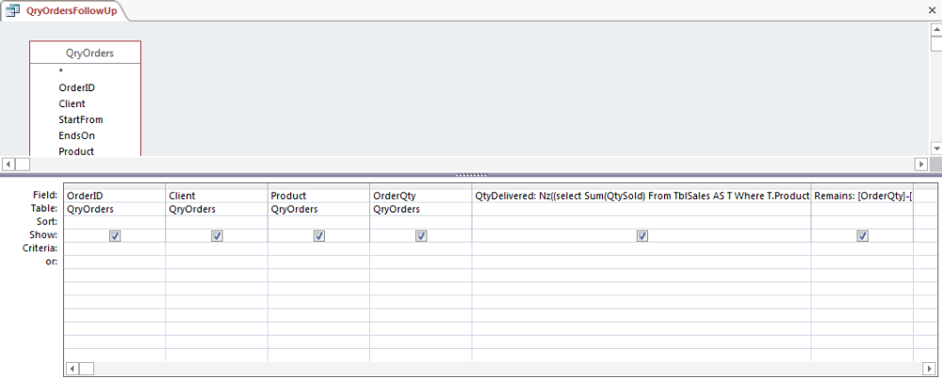The image size is (942, 378).
Task: Toggle Show checkbox for QtyDelivered column
Action: point(642,236)
